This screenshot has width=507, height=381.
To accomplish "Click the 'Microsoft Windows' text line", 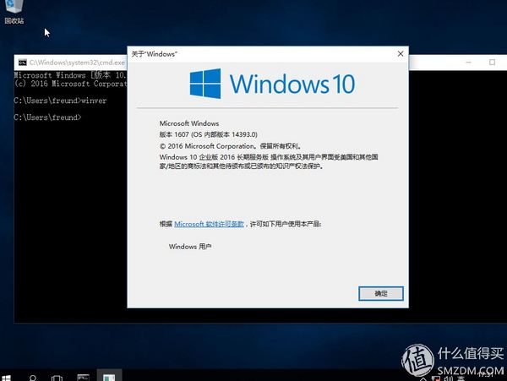I will (189, 123).
